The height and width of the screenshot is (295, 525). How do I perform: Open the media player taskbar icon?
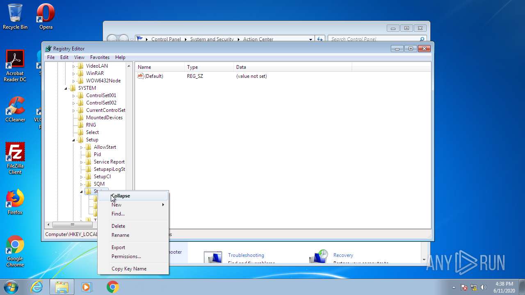tap(87, 287)
